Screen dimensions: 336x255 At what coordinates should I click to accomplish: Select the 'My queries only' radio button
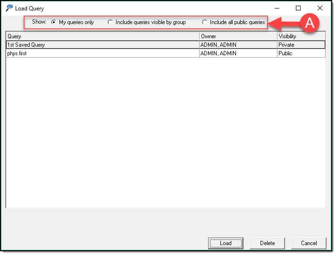(54, 22)
